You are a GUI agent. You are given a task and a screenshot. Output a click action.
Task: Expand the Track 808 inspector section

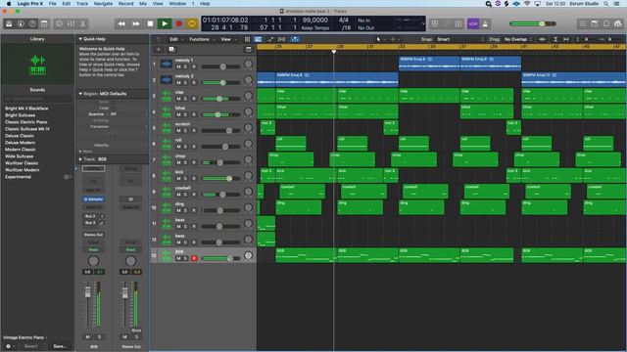(80, 159)
